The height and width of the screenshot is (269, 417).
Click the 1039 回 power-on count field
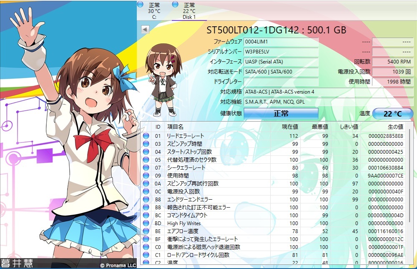(x=392, y=72)
